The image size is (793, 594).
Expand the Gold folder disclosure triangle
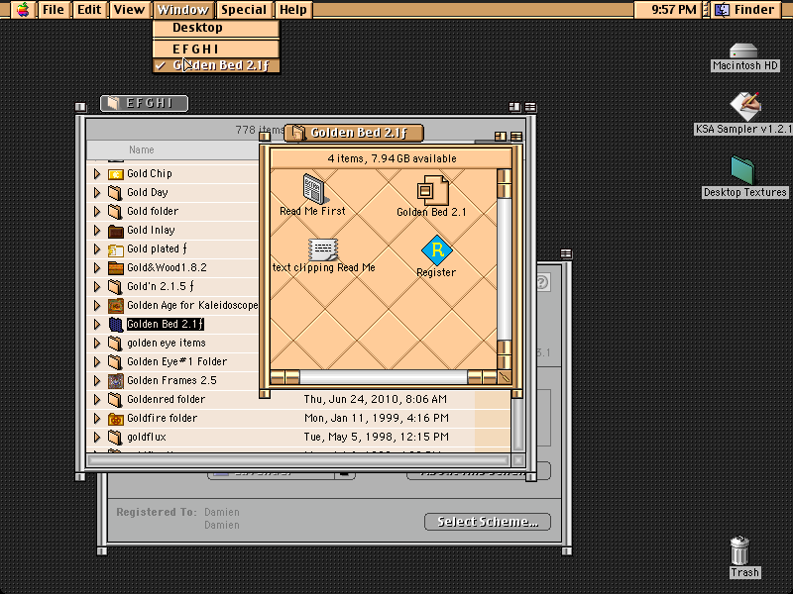(97, 212)
